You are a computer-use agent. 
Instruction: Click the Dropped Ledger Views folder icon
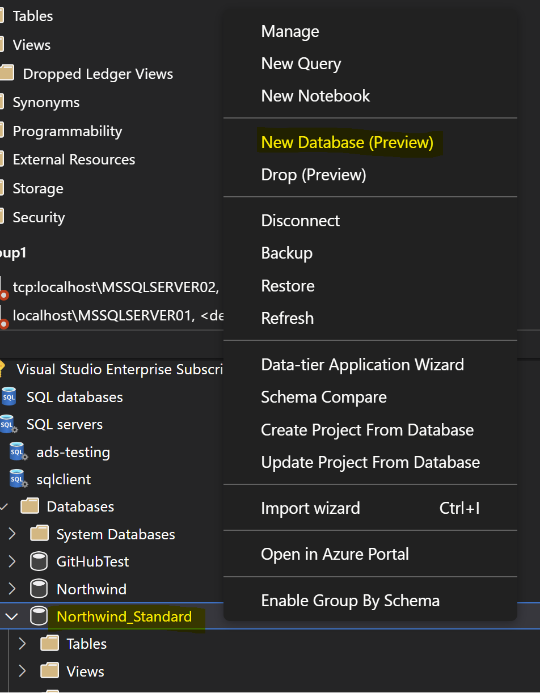7,73
